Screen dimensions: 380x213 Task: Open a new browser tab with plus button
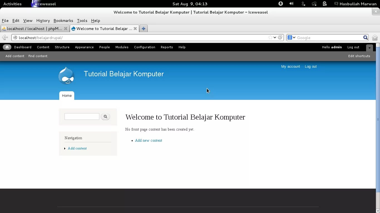click(x=143, y=28)
